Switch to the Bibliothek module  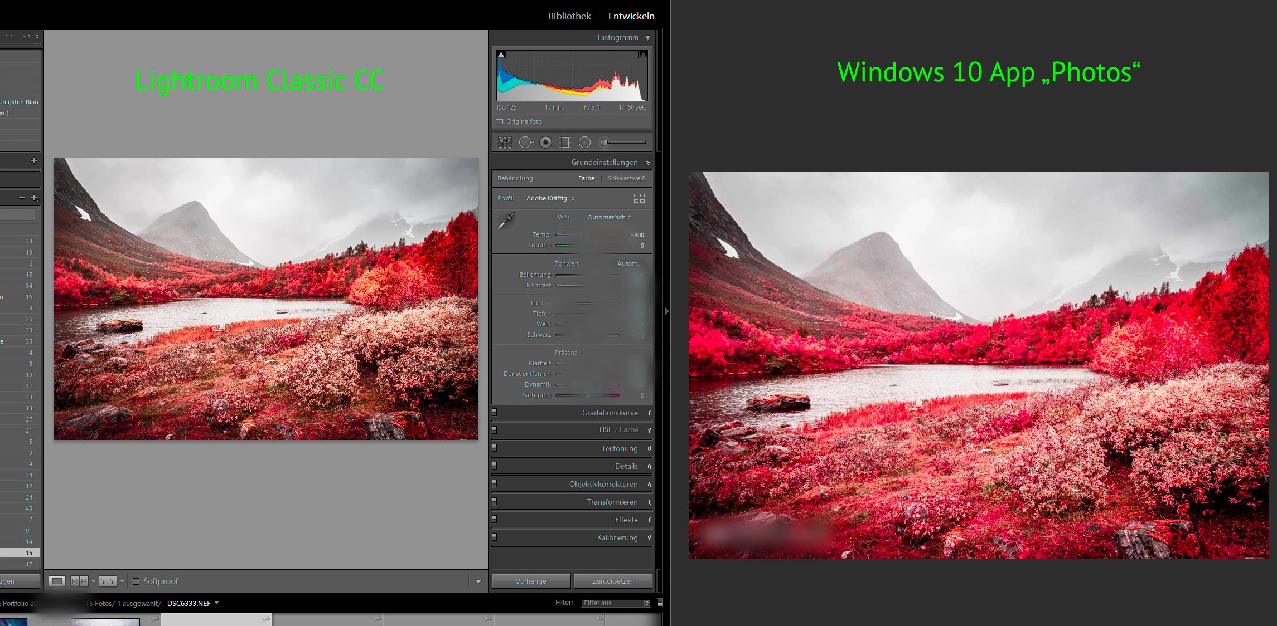pos(569,16)
